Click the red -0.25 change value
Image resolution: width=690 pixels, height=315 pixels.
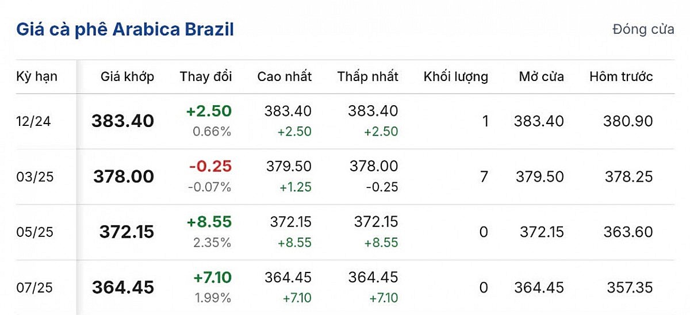coord(210,167)
